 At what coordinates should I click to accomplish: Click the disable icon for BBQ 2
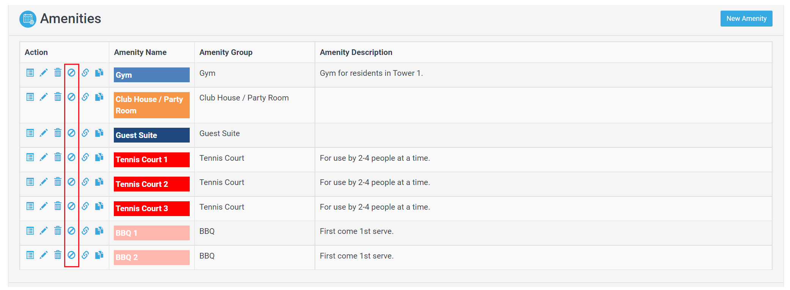tap(71, 255)
